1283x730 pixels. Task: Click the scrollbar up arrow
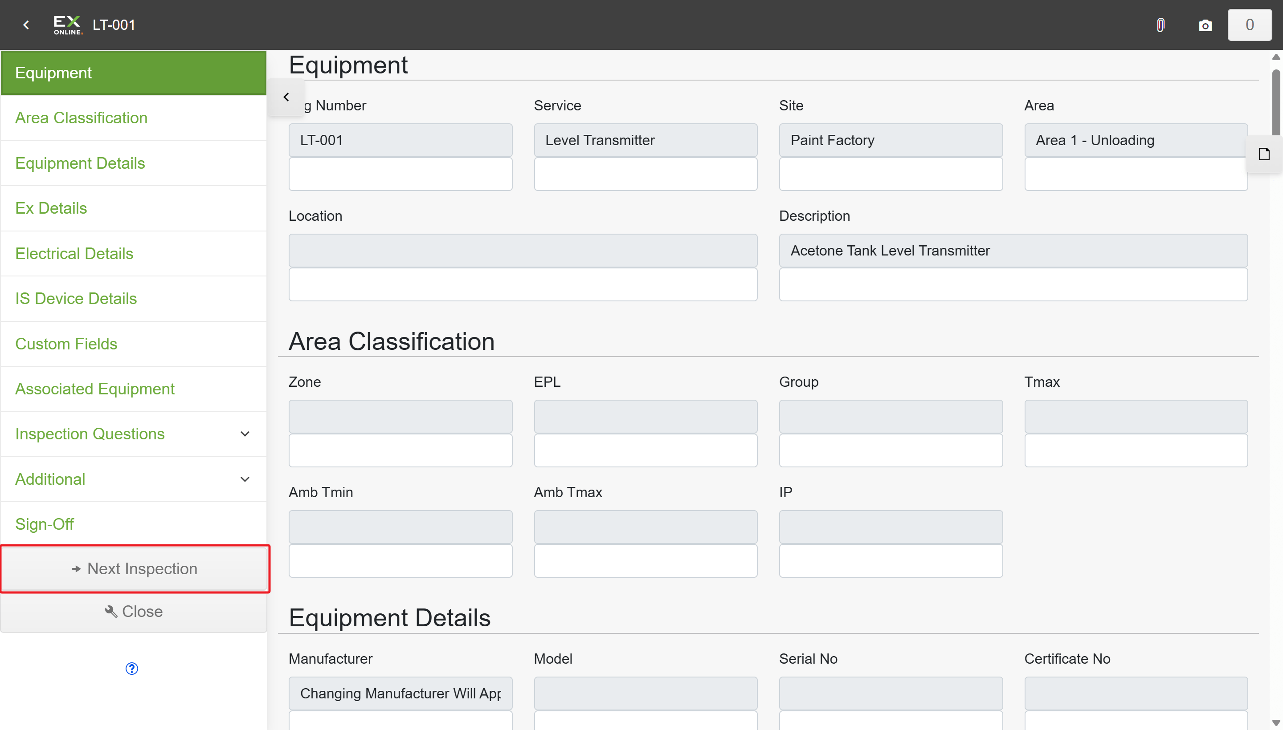coord(1276,57)
